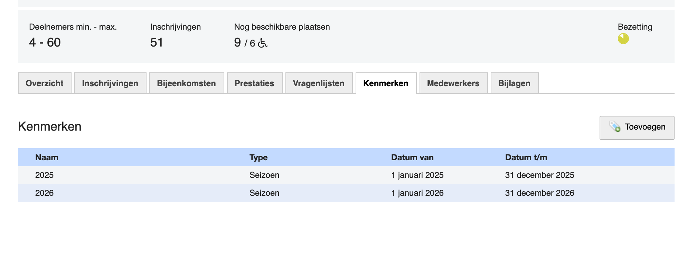Click the wheelchair accessibility icon
The image size is (687, 275).
pos(263,43)
